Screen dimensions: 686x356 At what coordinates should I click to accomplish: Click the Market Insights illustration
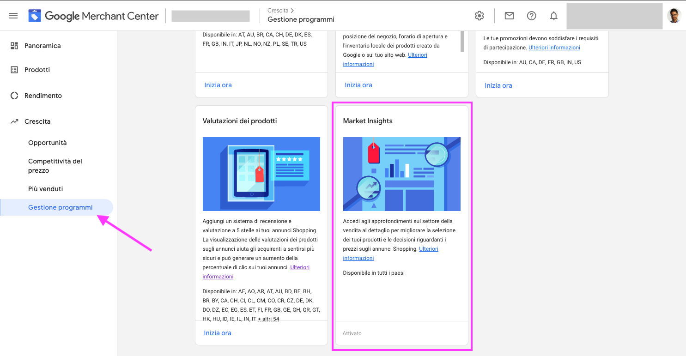[402, 174]
